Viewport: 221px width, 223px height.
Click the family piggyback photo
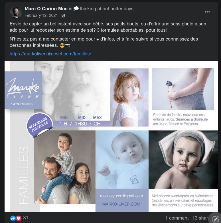click(x=65, y=167)
